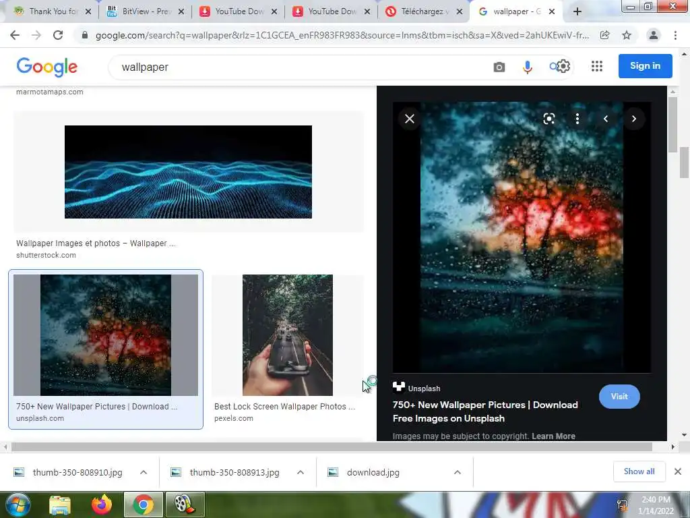Open the Chrome profile avatar menu
690x518 pixels.
tap(654, 35)
